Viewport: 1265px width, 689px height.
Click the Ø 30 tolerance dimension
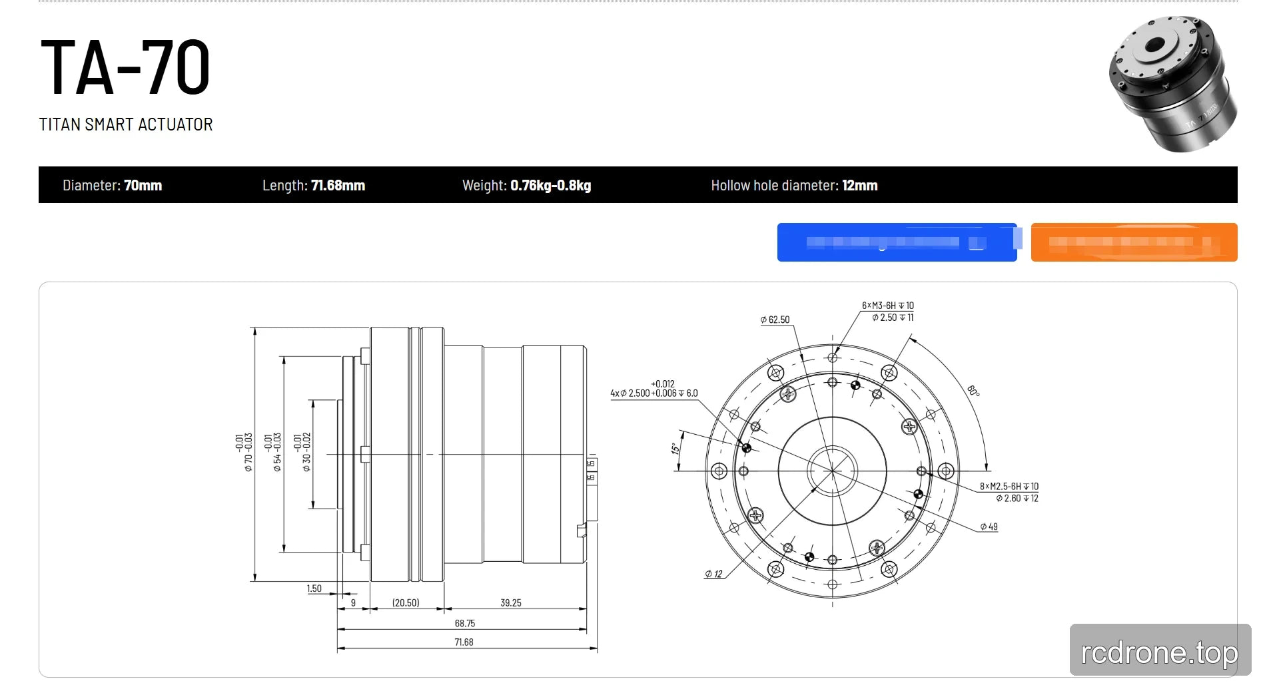pyautogui.click(x=302, y=453)
